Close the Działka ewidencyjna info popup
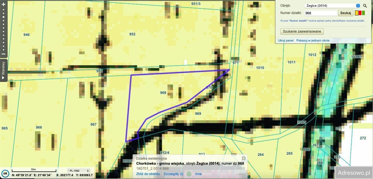 [x=244, y=158]
